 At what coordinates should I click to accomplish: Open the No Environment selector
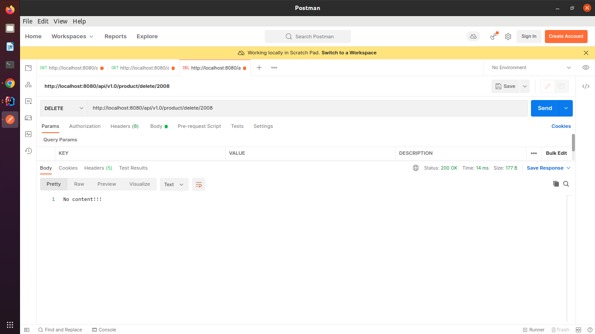point(531,67)
